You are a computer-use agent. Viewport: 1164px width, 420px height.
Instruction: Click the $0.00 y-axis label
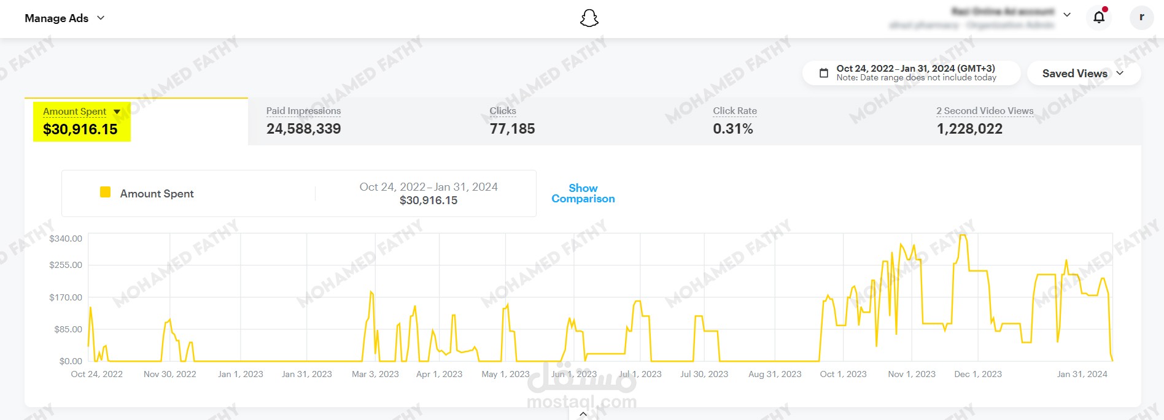click(x=71, y=361)
